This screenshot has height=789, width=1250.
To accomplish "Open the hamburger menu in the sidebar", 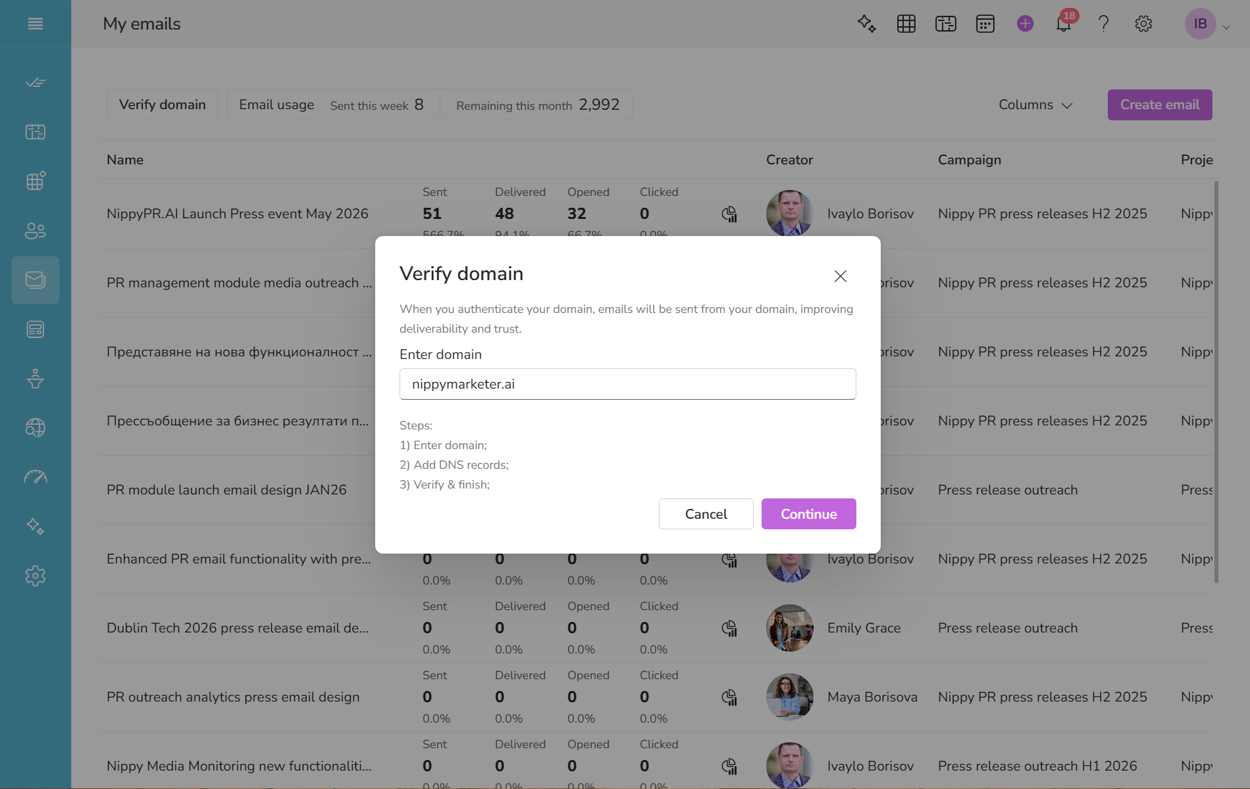I will click(x=36, y=24).
